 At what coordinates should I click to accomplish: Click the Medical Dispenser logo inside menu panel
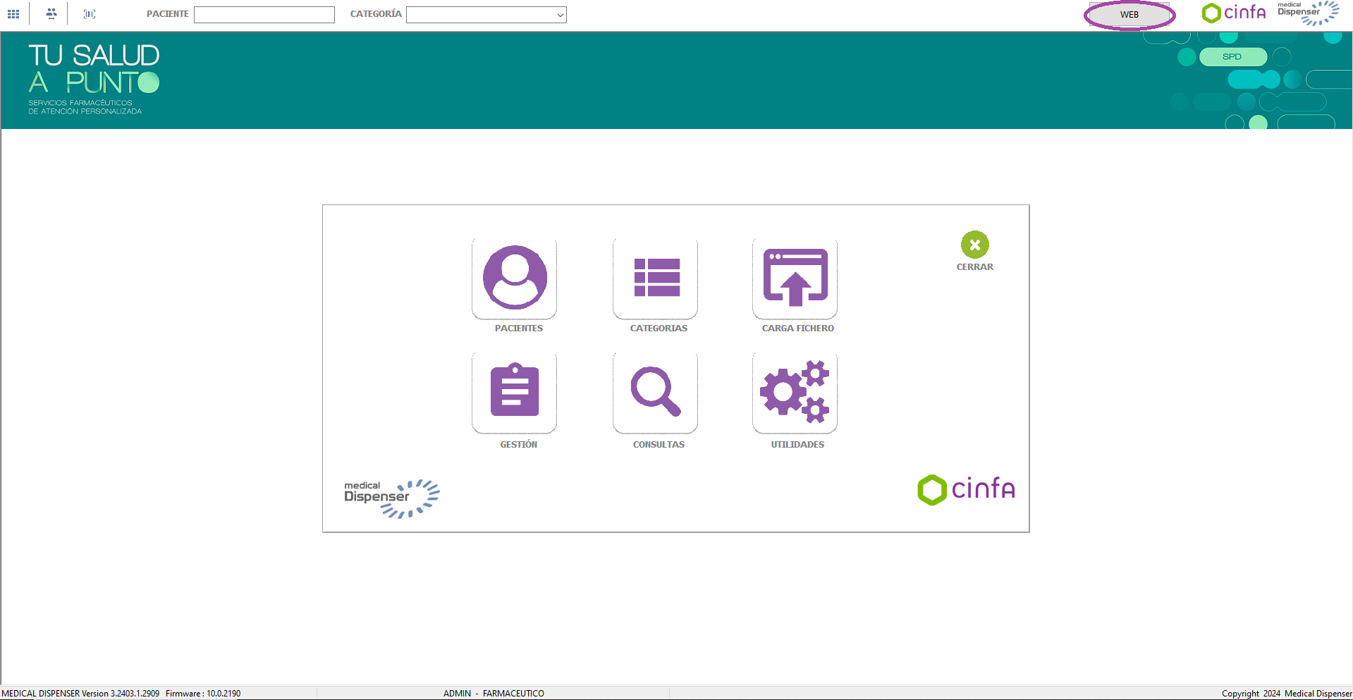pos(391,498)
